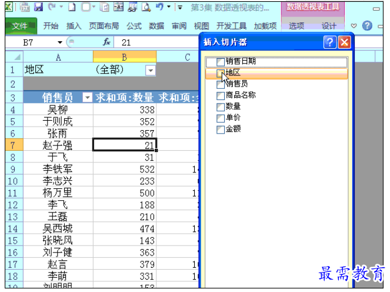
Task: Click the refresh pages toolbar icon
Action: pos(104,7)
